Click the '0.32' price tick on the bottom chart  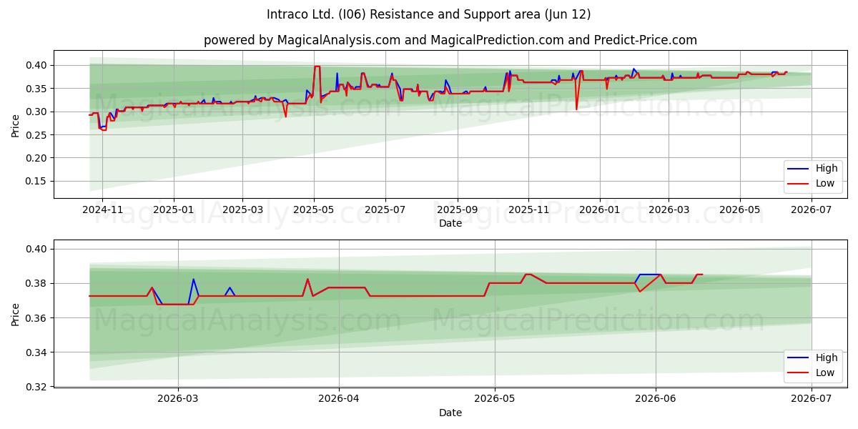click(x=38, y=387)
